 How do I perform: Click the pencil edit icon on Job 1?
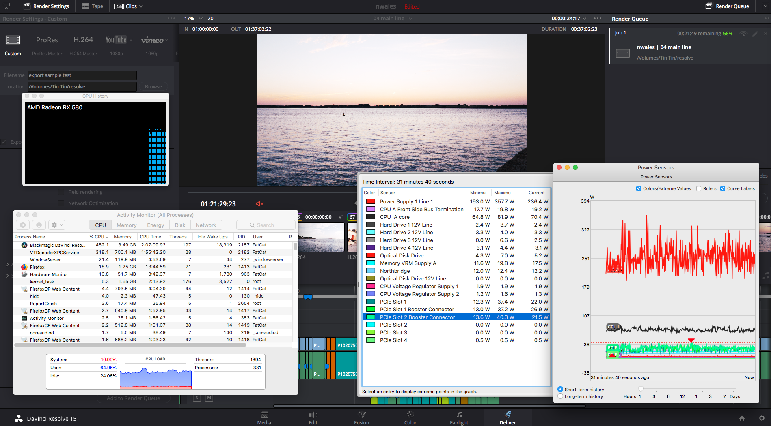pyautogui.click(x=755, y=34)
